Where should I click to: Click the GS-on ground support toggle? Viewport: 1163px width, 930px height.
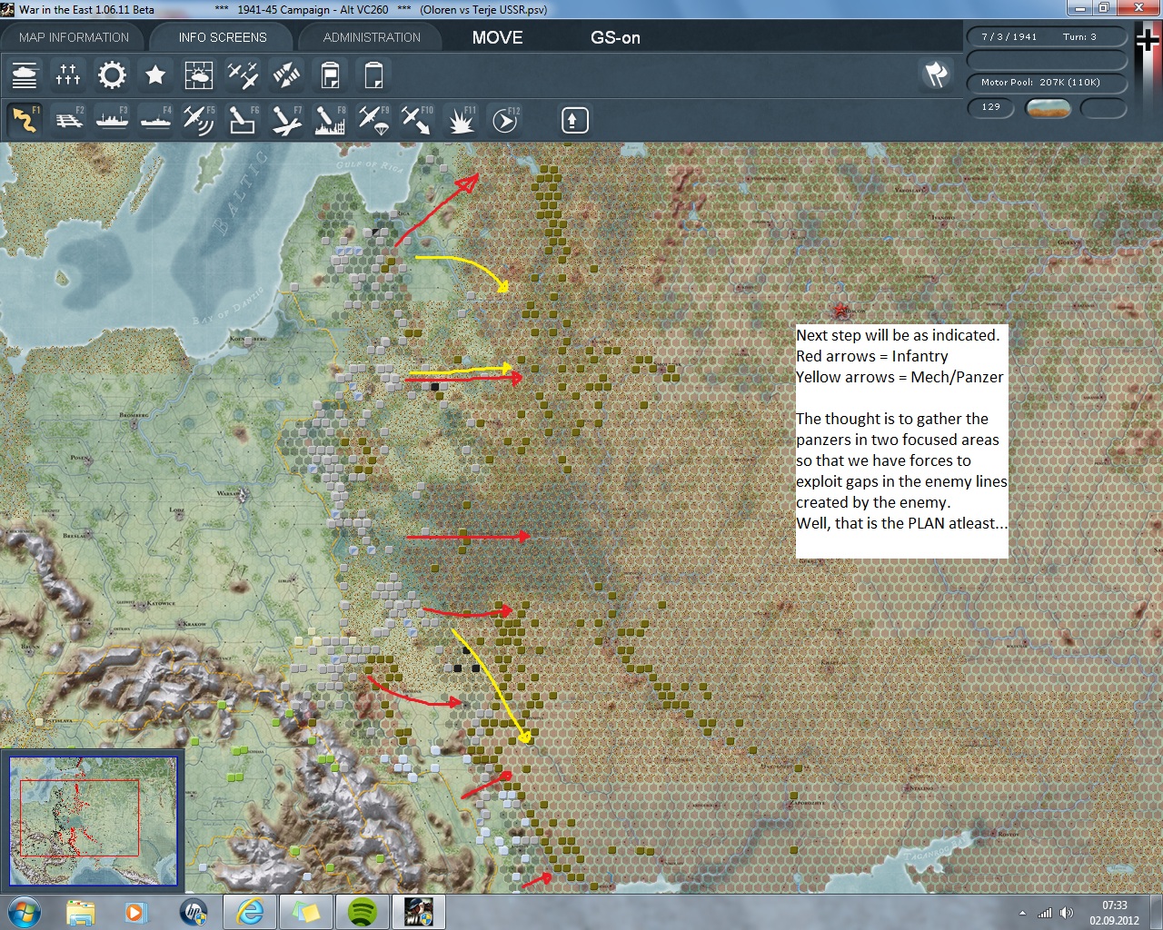coord(615,37)
